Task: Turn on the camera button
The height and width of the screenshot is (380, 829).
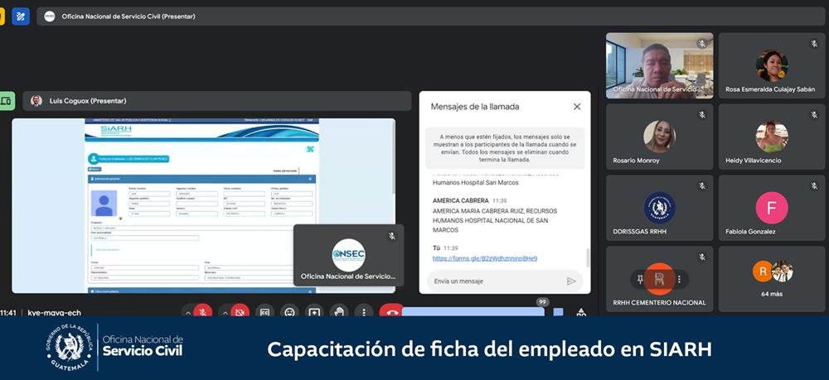Action: point(240,312)
